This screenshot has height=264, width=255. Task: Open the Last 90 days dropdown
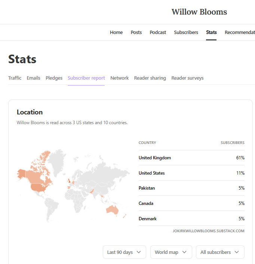point(125,252)
